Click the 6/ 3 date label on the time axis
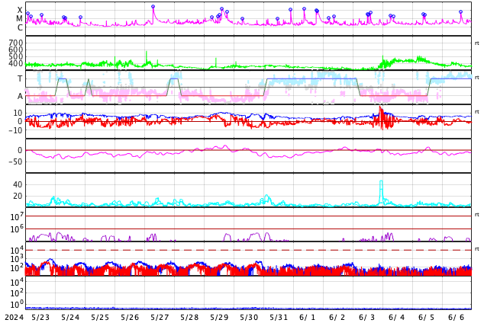The image size is (484, 323). pyautogui.click(x=366, y=317)
